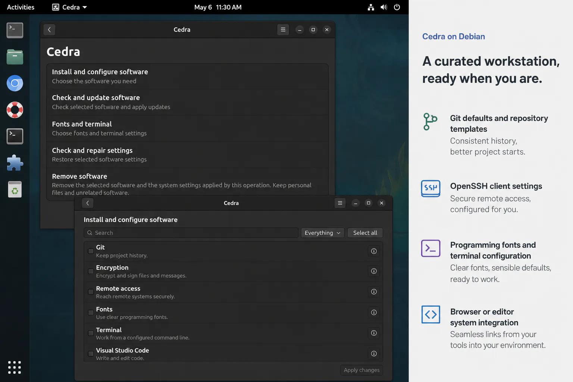
Task: Open the clock showing May 6 11:30 AM
Action: [218, 7]
